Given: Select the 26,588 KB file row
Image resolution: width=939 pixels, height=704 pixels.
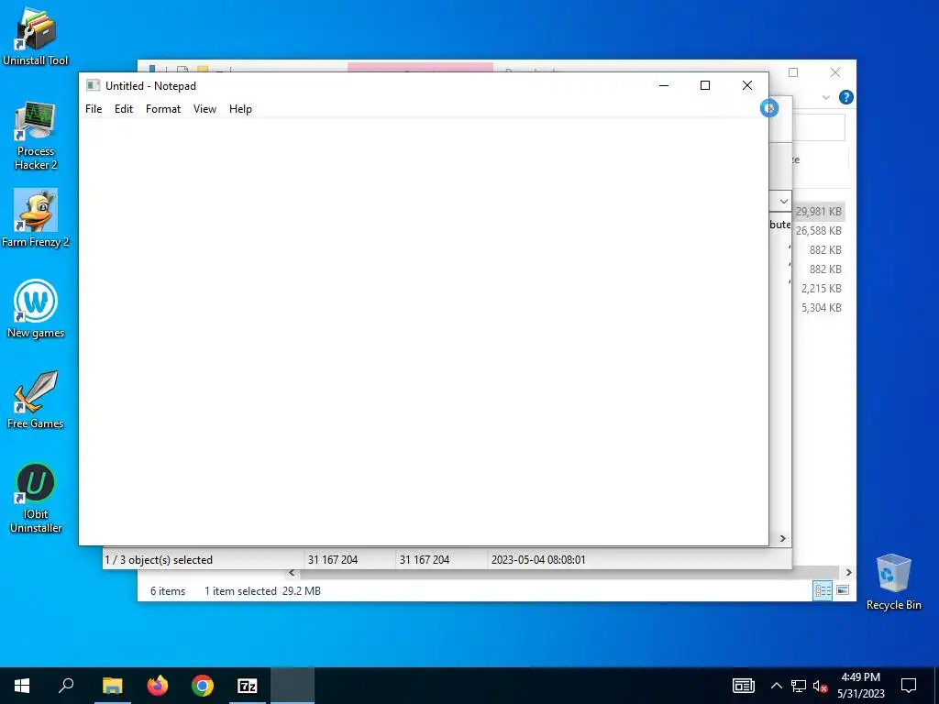Looking at the screenshot, I should point(819,230).
